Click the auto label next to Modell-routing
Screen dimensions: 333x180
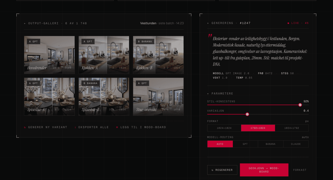point(305,137)
